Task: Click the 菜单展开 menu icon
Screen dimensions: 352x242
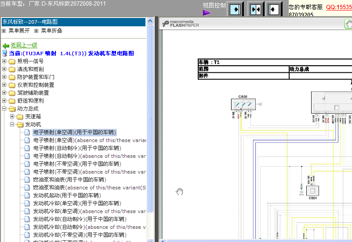Action: (x=4, y=31)
